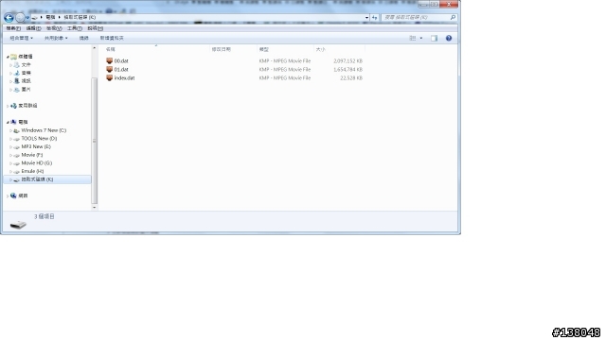Image resolution: width=606 pixels, height=340 pixels.
Task: Click the navigation pane scroll up arrow
Action: point(95,48)
